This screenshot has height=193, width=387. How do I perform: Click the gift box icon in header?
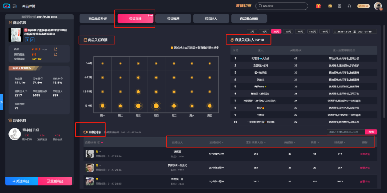point(319,6)
